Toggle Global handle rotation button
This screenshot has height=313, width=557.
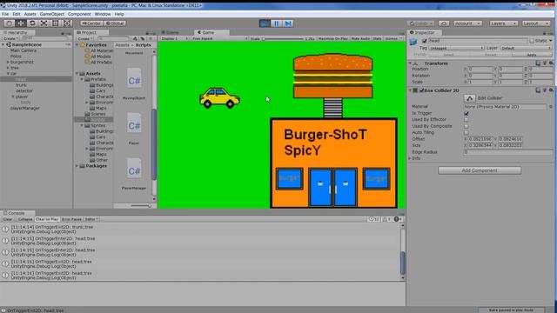[115, 23]
